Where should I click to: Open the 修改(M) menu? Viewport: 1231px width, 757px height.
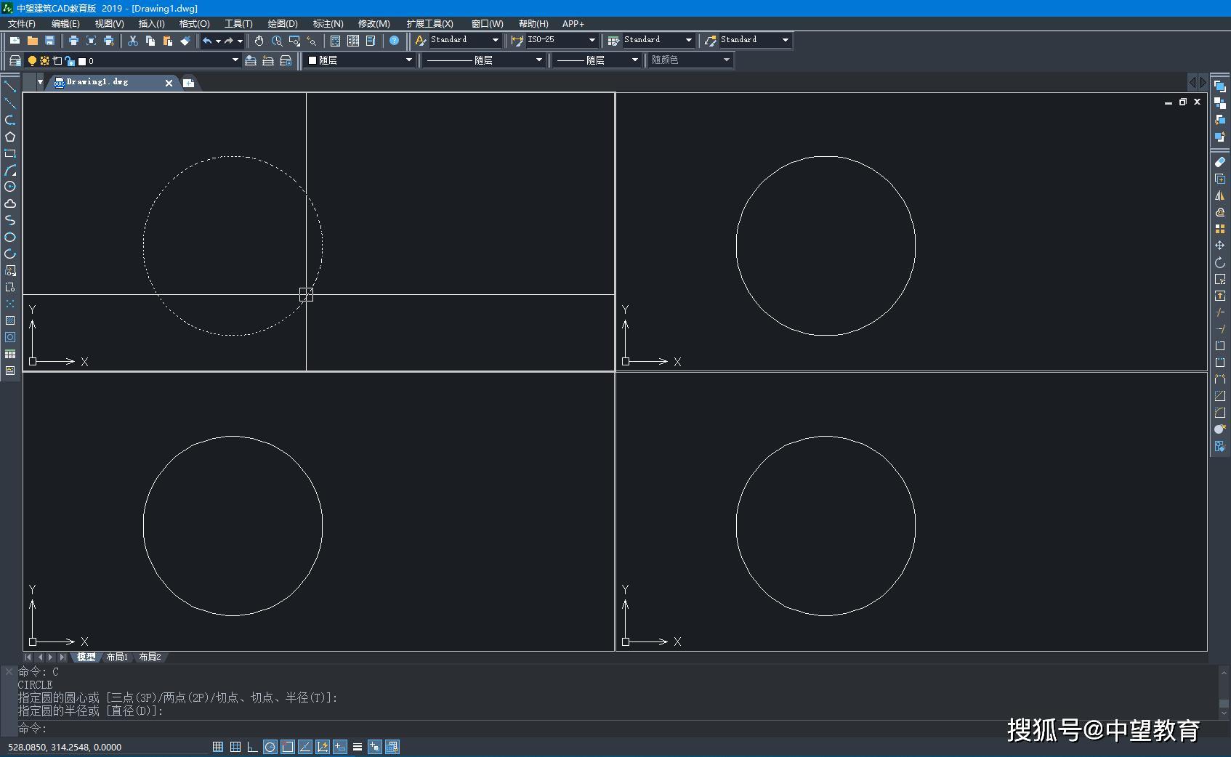pyautogui.click(x=374, y=24)
